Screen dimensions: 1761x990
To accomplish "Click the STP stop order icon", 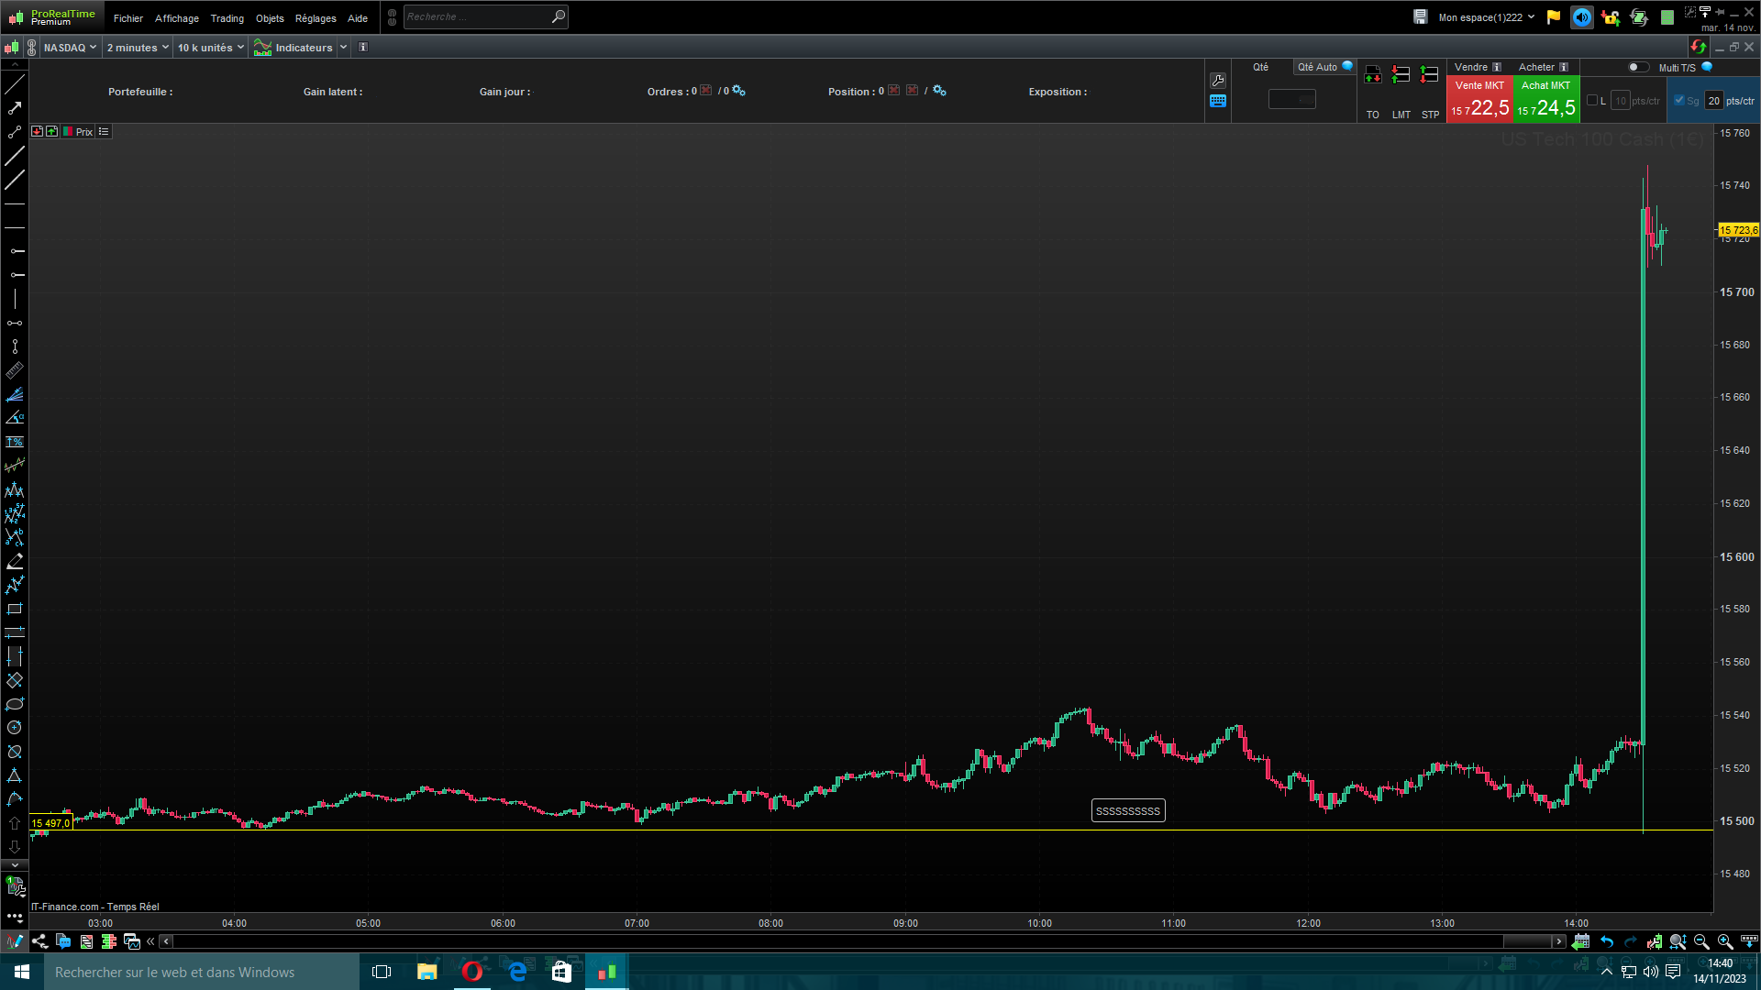I will 1430,76.
